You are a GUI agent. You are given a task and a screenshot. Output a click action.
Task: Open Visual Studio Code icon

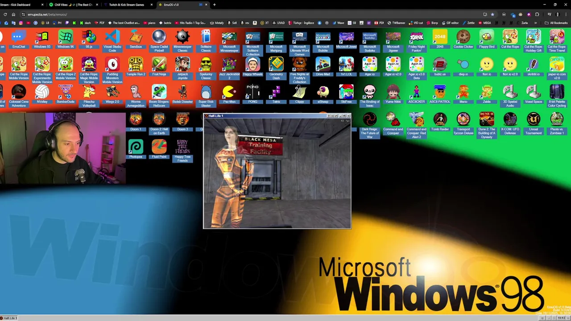(112, 41)
